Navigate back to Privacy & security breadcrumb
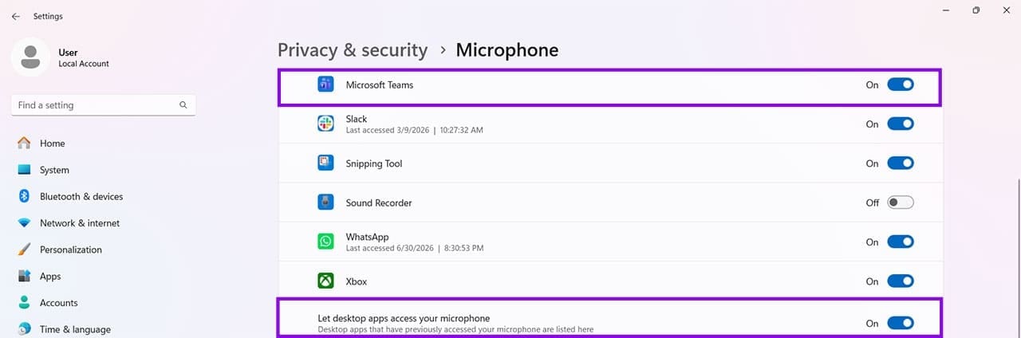This screenshot has width=1021, height=338. (x=353, y=50)
